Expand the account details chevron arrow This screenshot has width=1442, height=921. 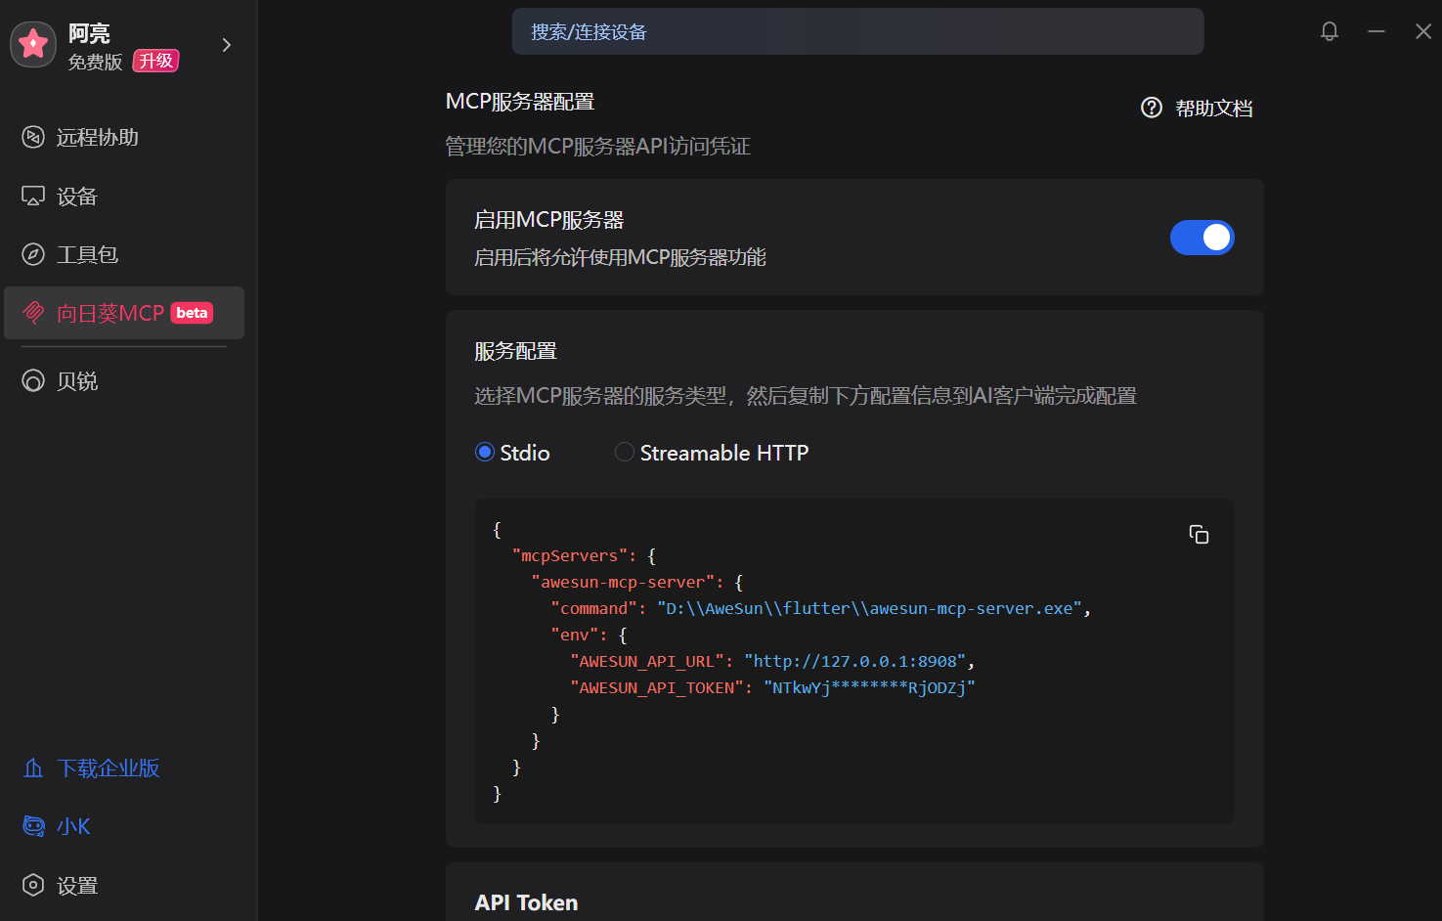pyautogui.click(x=227, y=45)
